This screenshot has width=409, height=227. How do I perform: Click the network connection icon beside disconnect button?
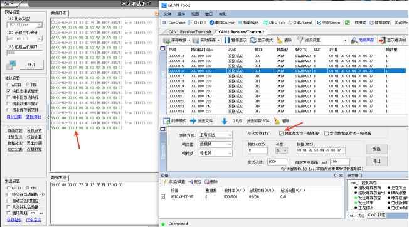[x=11, y=65]
